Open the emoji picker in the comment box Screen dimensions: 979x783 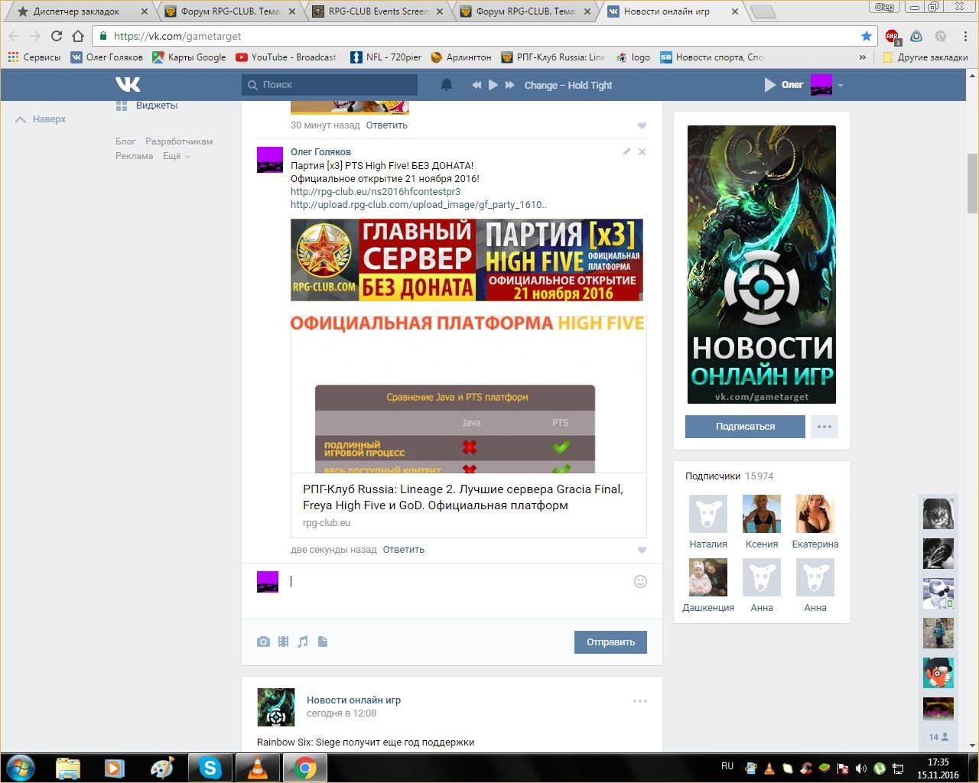click(x=641, y=581)
